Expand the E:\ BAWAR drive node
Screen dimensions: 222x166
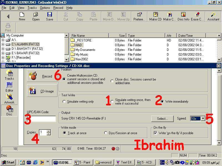3,53
